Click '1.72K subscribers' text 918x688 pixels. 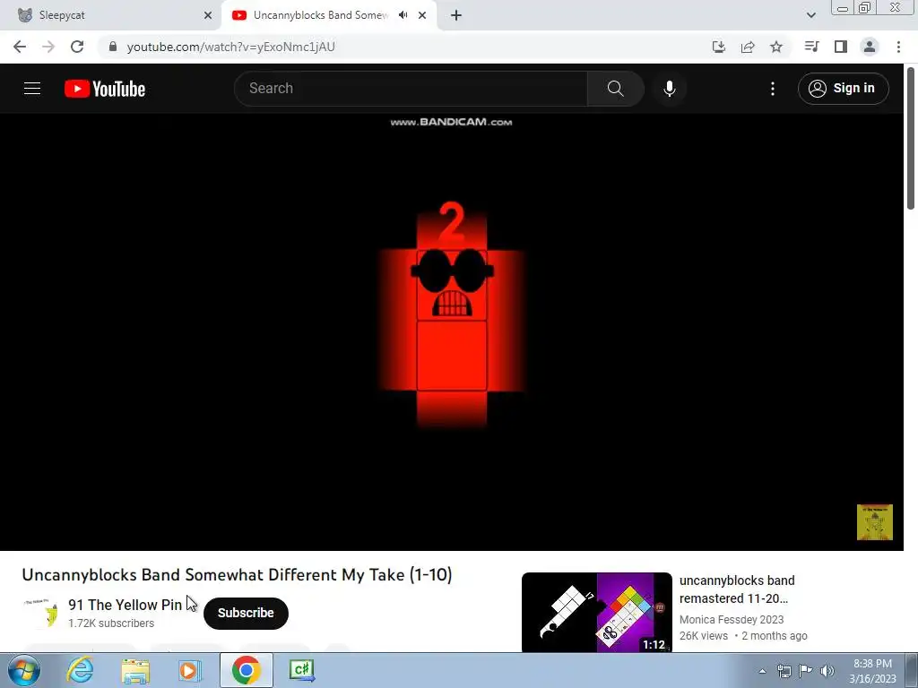click(111, 623)
